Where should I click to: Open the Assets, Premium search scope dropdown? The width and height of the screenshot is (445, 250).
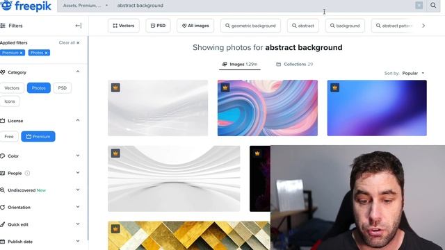pos(85,6)
